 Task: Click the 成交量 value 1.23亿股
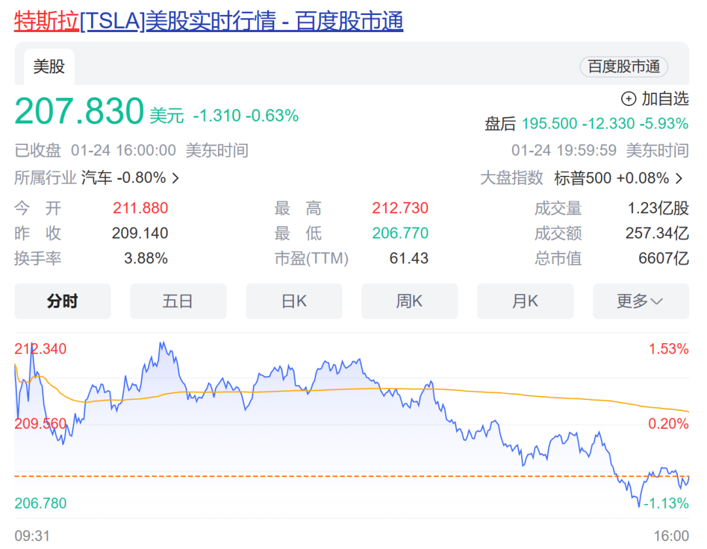[659, 208]
